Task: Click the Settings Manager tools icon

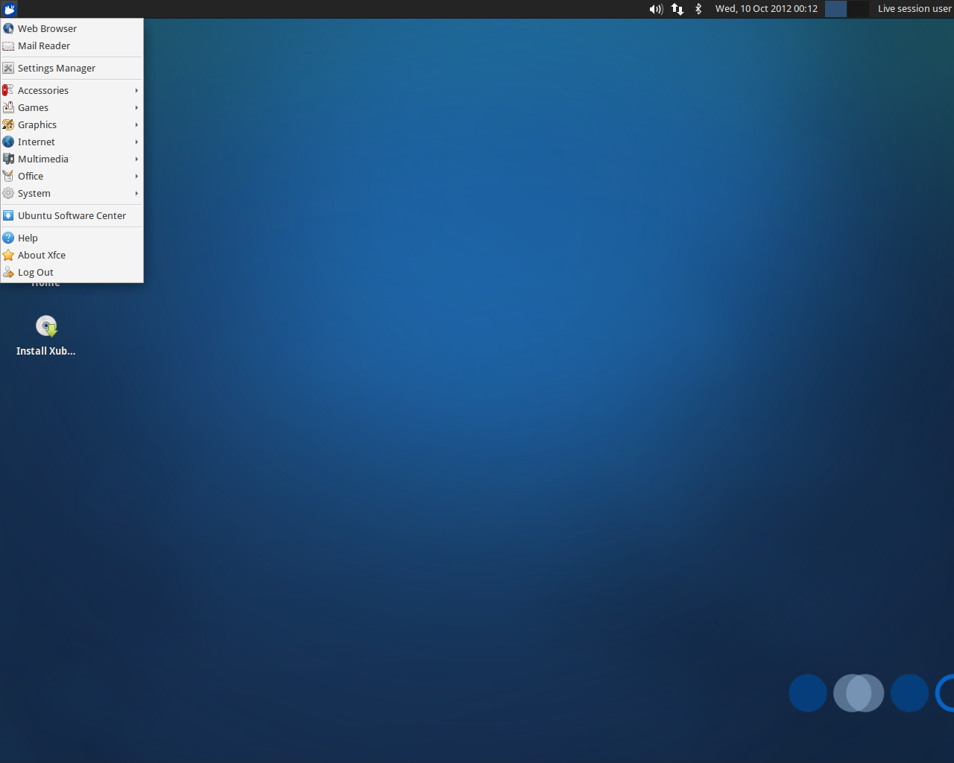Action: click(8, 68)
